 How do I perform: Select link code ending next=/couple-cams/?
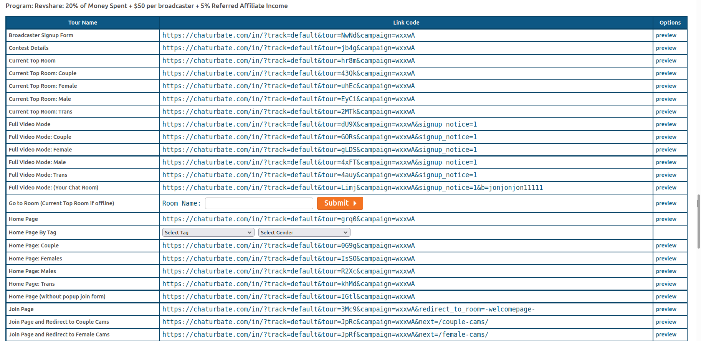[325, 322]
